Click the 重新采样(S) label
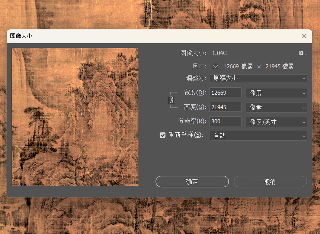Image resolution: width=320 pixels, height=234 pixels. click(x=186, y=135)
